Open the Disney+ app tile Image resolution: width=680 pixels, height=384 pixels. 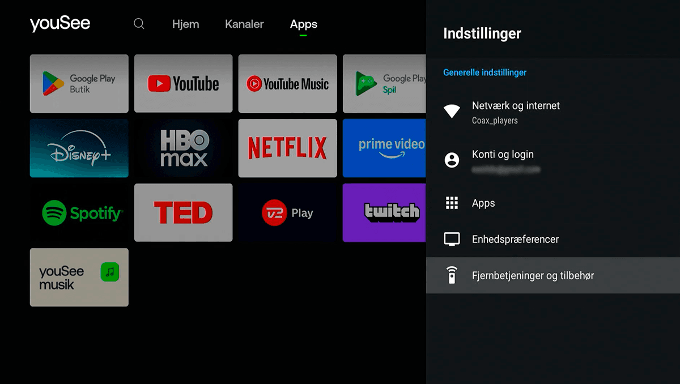79,148
